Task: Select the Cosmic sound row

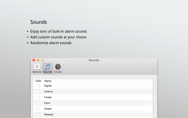Action: pyautogui.click(x=93, y=92)
